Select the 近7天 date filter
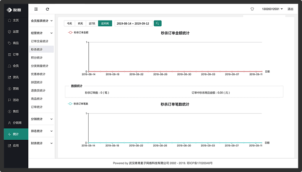The image size is (302, 172). coord(92,23)
